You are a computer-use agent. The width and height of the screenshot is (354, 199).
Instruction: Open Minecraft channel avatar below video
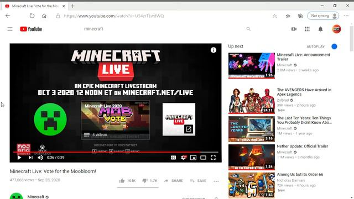point(16,196)
